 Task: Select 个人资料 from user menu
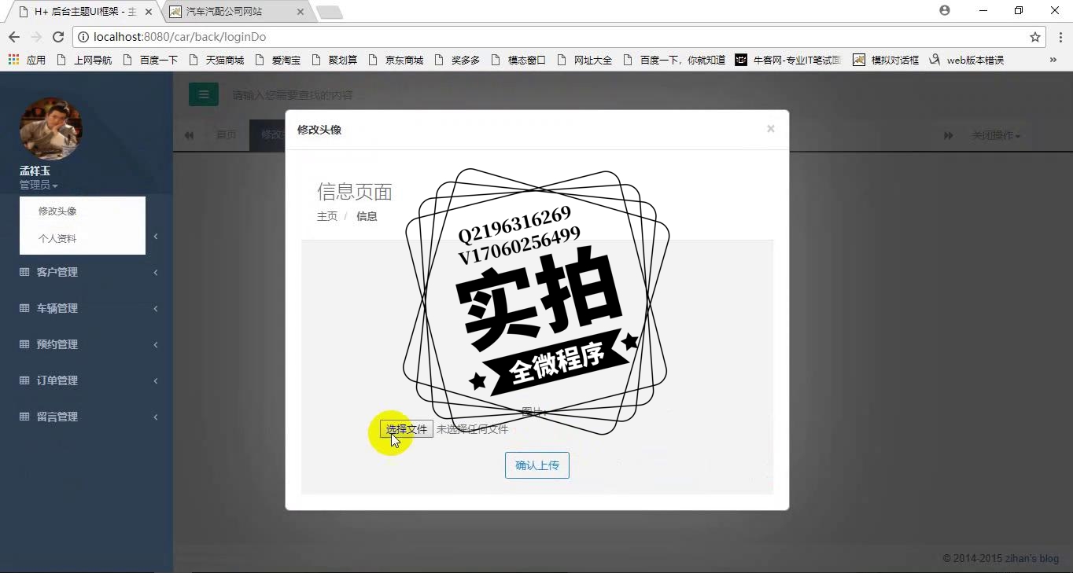point(57,238)
